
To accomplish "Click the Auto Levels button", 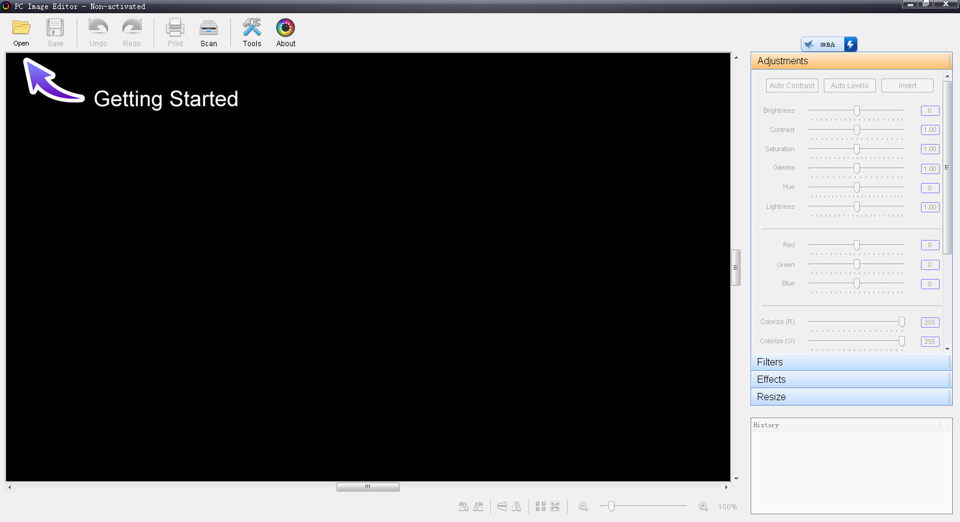I will (x=850, y=86).
